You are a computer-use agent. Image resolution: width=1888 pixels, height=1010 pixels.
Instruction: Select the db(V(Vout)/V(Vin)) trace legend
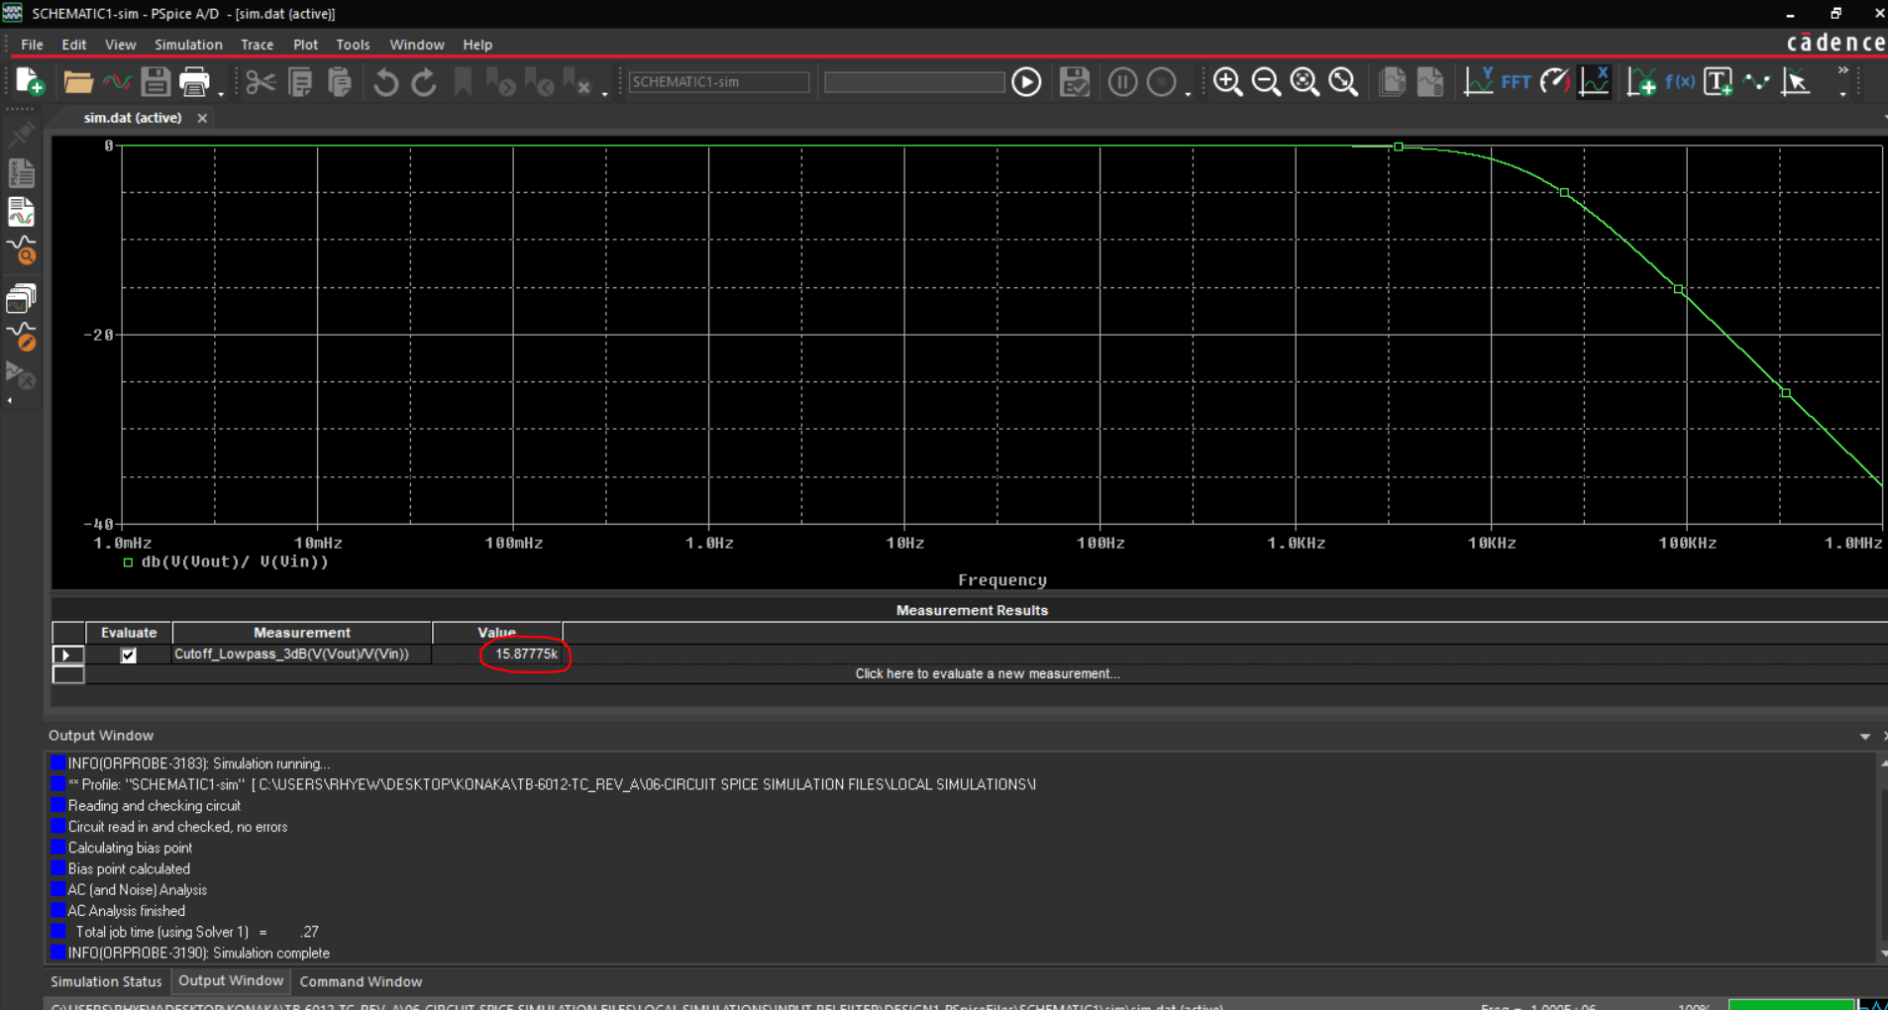tap(235, 561)
